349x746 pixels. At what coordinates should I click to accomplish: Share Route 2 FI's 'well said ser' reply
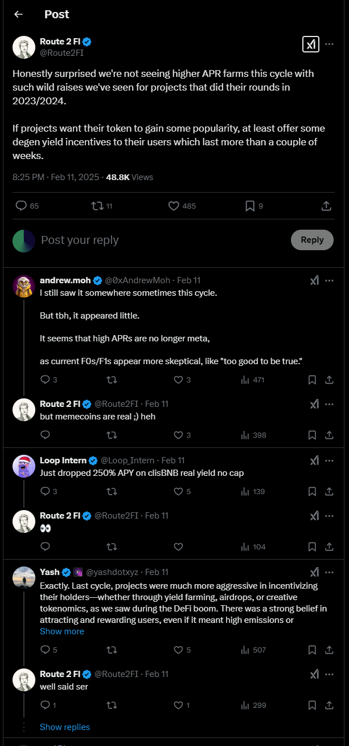pyautogui.click(x=329, y=706)
